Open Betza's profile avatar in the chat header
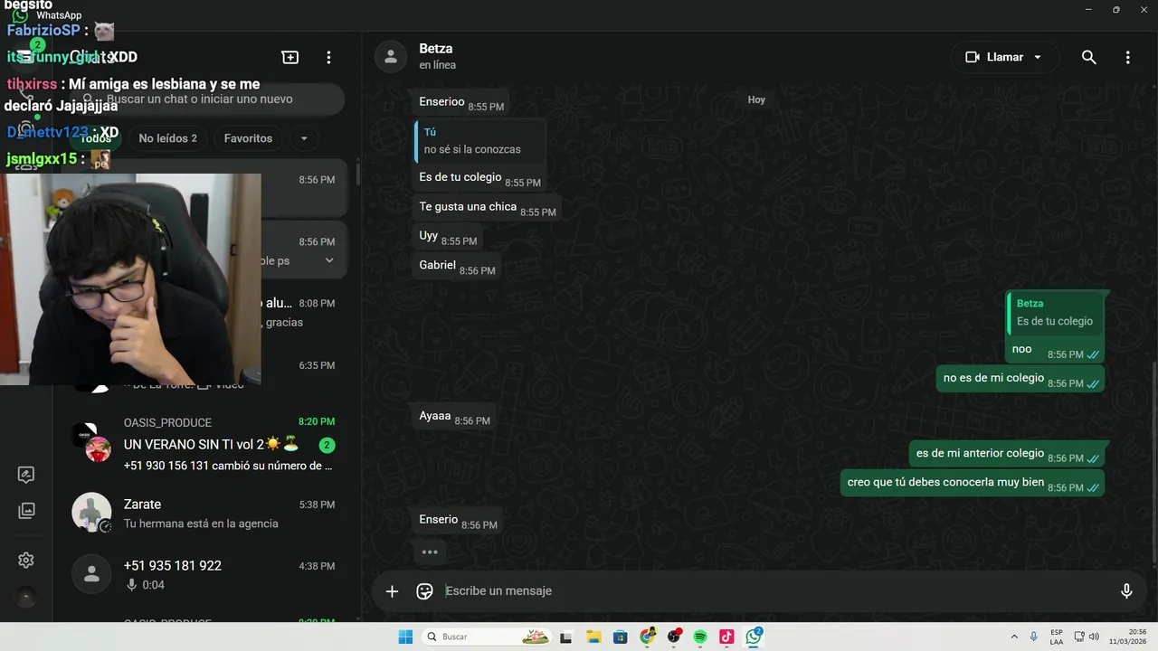This screenshot has height=651, width=1158. click(x=390, y=56)
